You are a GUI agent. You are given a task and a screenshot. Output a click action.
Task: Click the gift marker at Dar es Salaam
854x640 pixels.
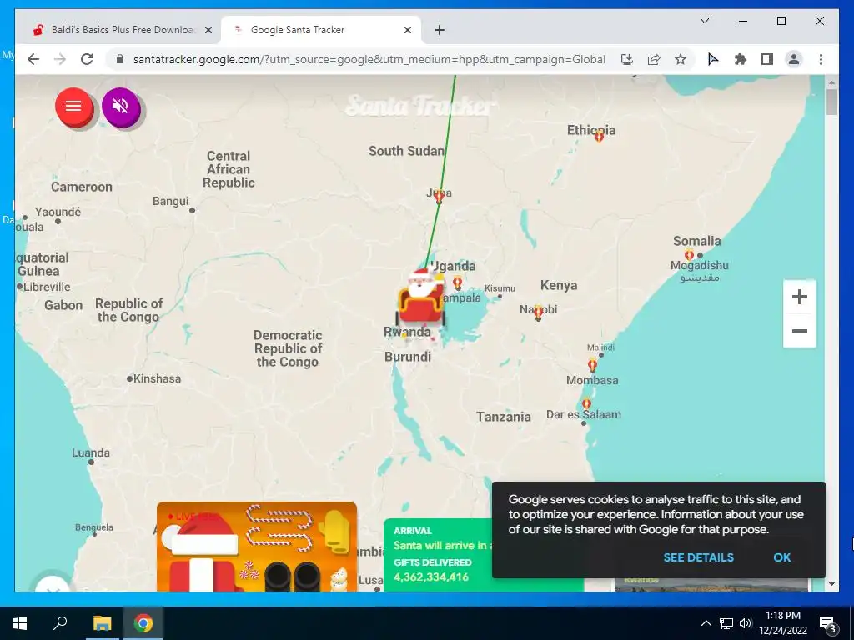[586, 404]
